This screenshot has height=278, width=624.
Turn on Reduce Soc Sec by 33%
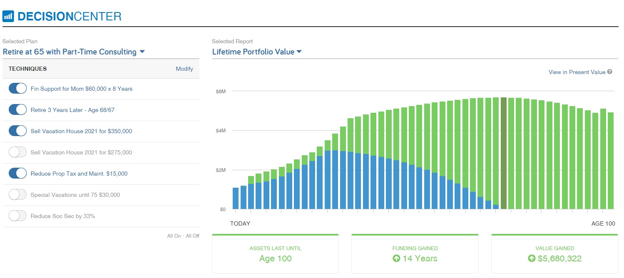click(17, 216)
